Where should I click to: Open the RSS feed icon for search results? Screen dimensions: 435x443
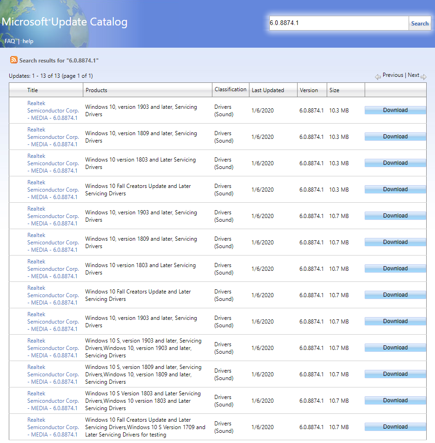coord(13,60)
